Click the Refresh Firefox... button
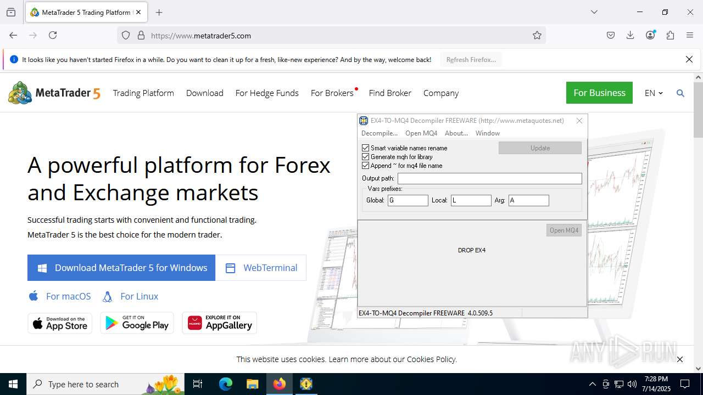The height and width of the screenshot is (395, 703). [471, 60]
